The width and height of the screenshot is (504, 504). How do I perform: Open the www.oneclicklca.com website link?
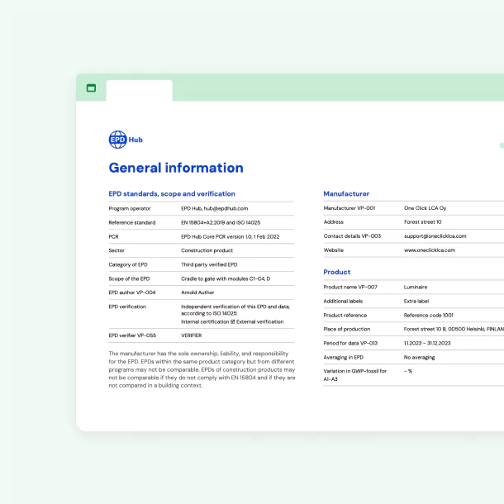click(429, 250)
